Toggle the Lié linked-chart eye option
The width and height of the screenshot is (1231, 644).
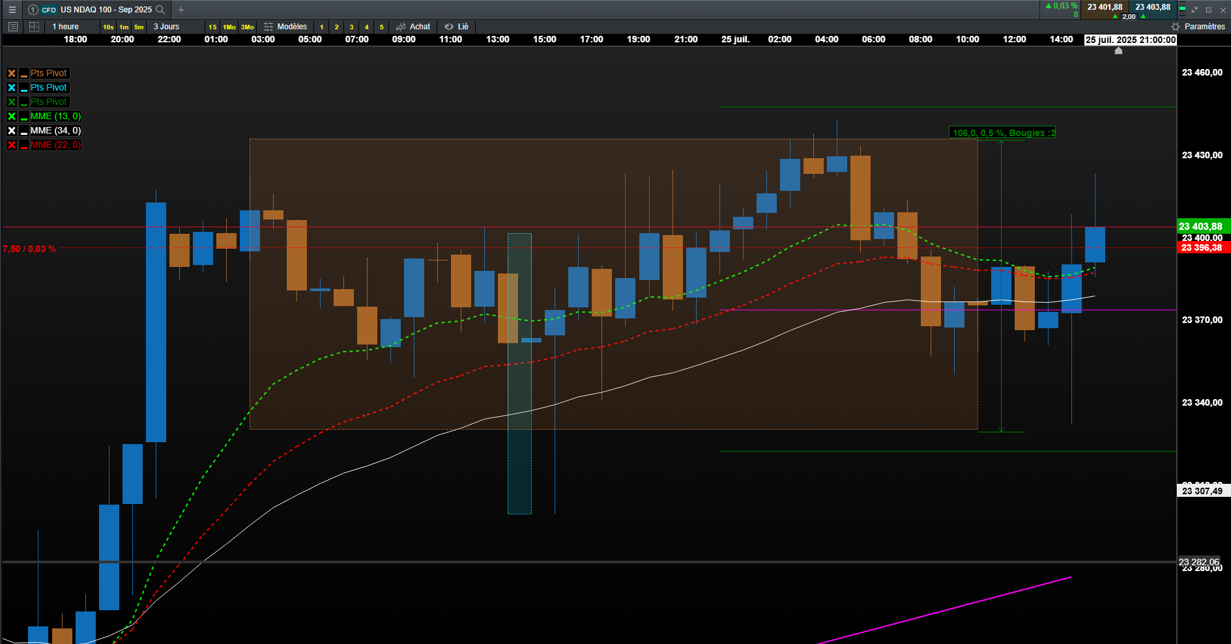coord(456,27)
